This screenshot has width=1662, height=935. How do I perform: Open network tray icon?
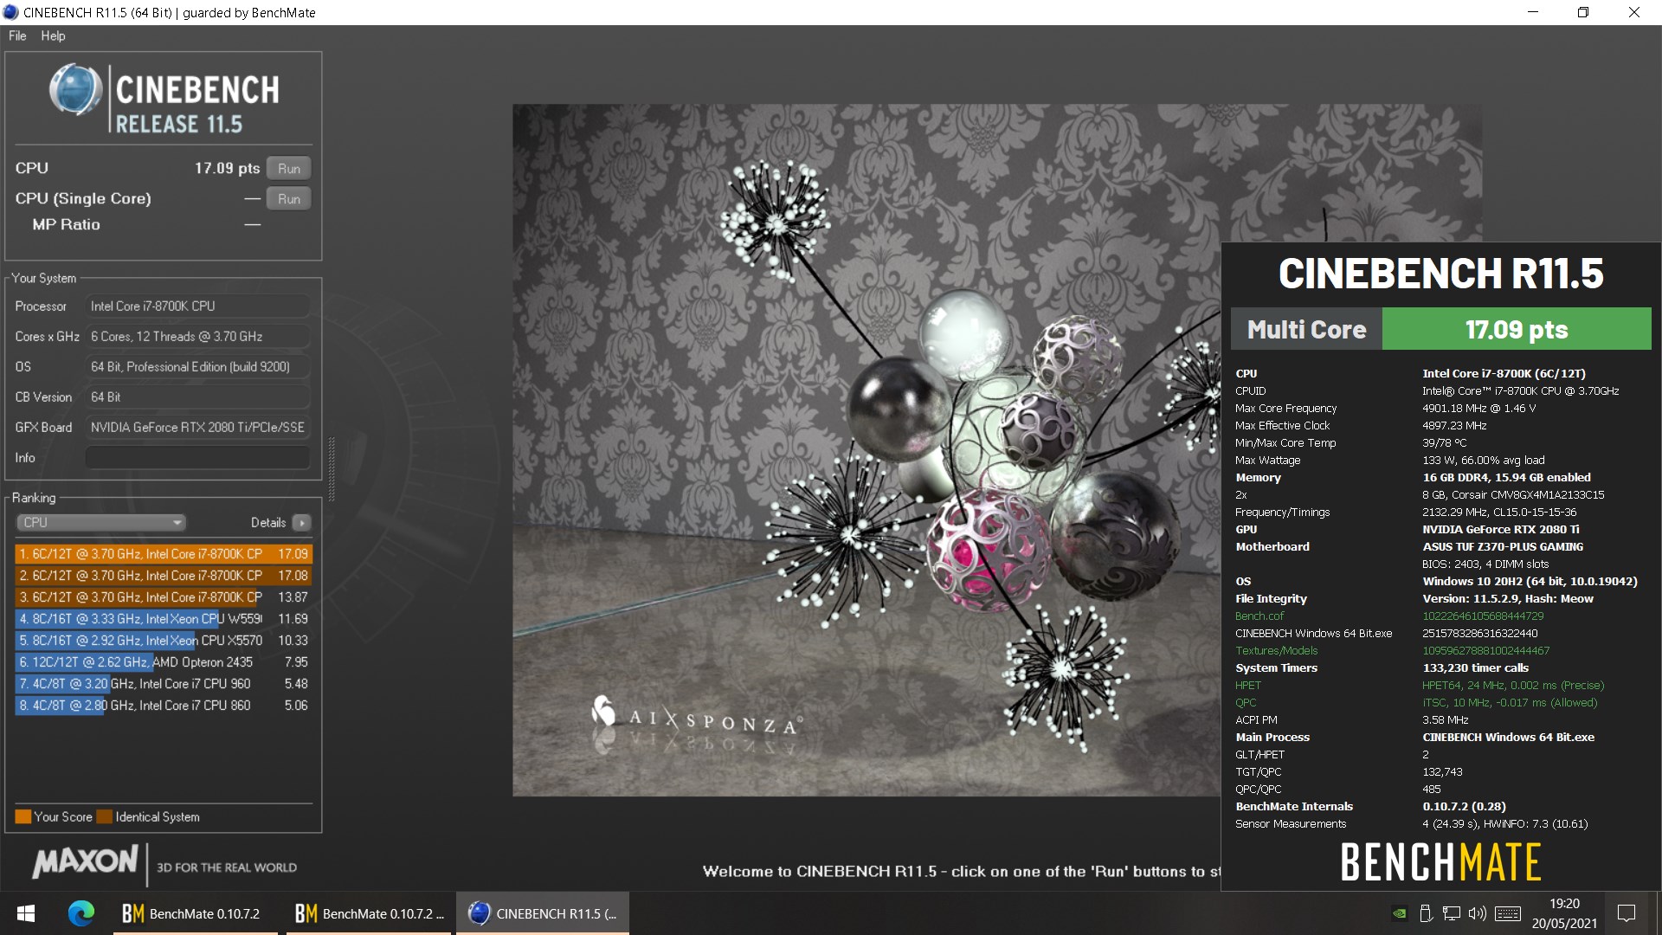pos(1452,913)
